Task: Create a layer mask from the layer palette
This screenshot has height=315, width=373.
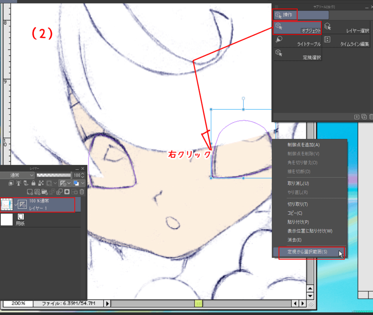Action: click(67, 192)
